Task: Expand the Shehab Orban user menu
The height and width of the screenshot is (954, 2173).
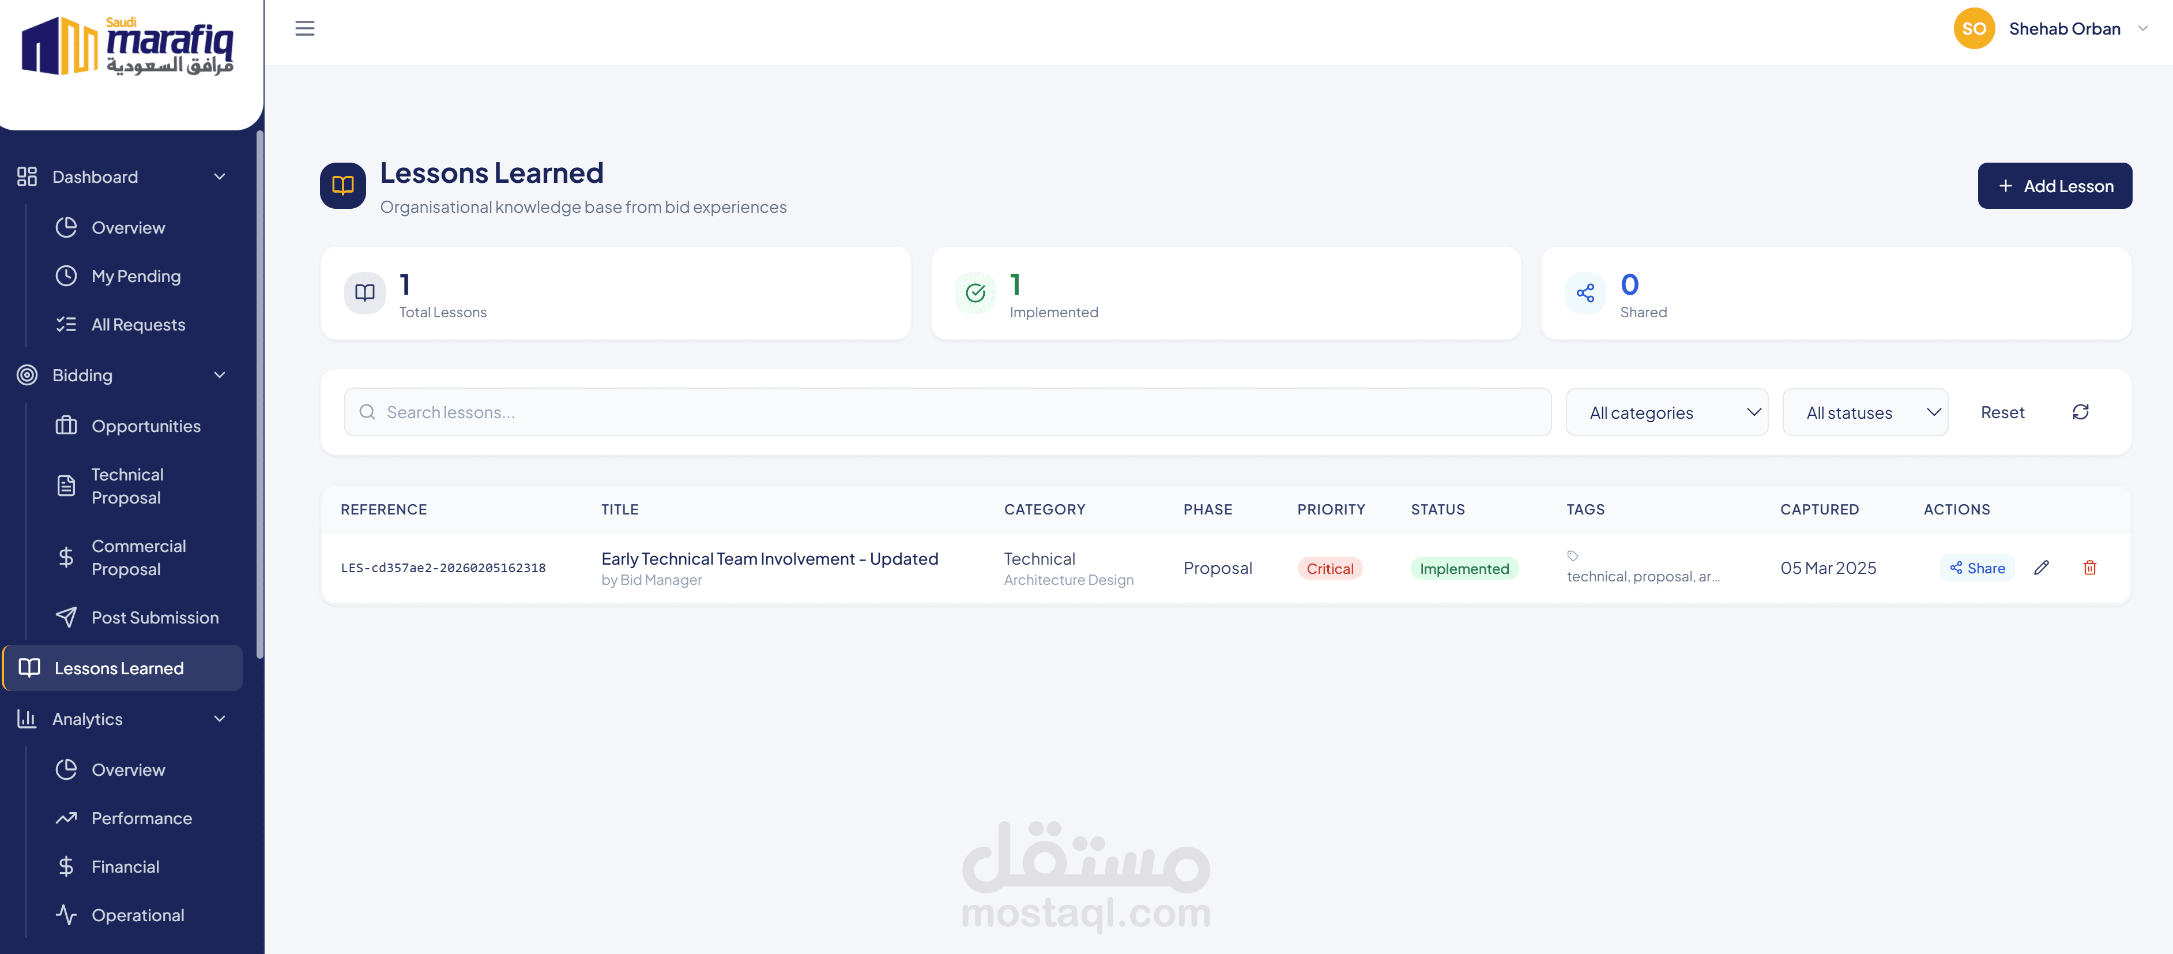Action: pyautogui.click(x=2142, y=29)
